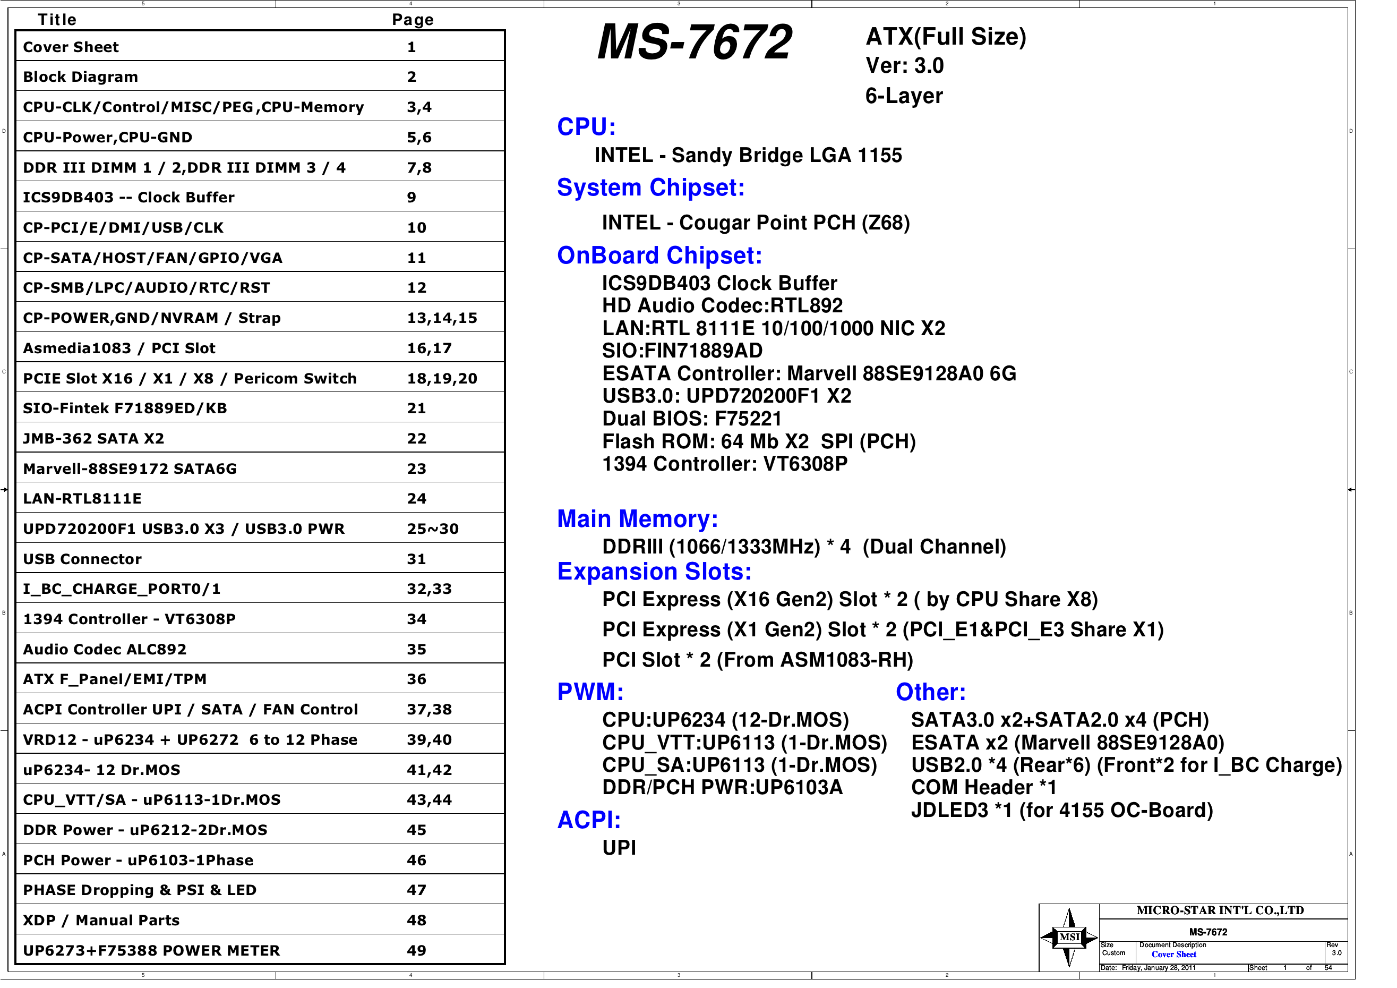This screenshot has height=988, width=1397.
Task: Click the LAN-RTL8111E index row
Action: click(x=82, y=499)
